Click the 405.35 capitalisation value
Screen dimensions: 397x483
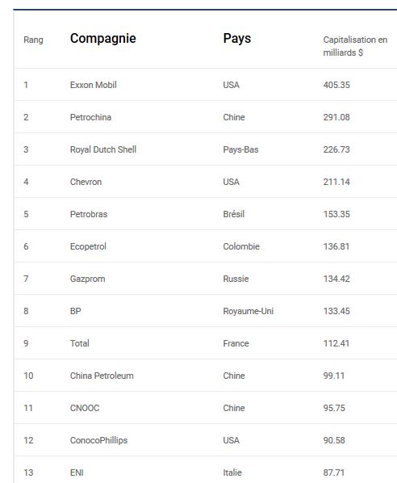336,85
